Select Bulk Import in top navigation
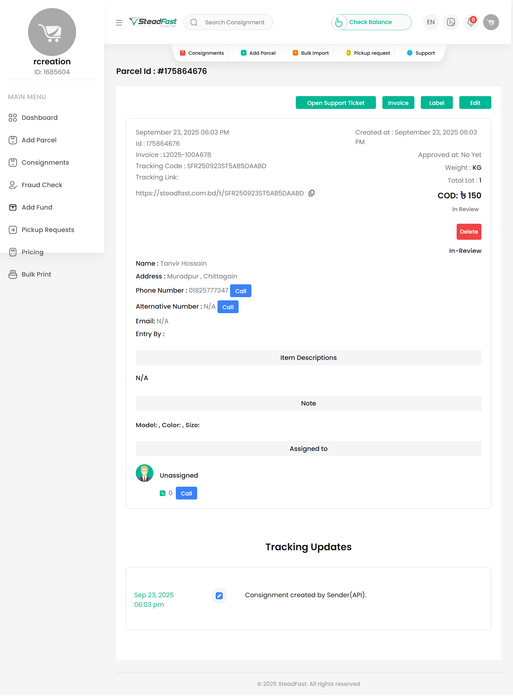This screenshot has height=696, width=513. click(x=310, y=53)
